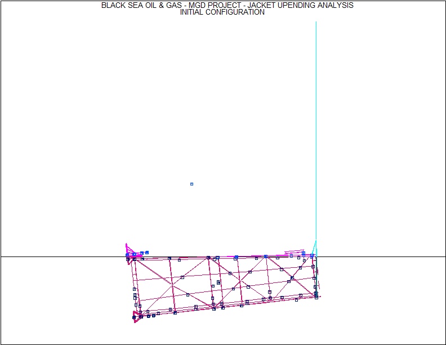Click the vertical cluster of markers on the jacket's left edge
Screen dimensions: 446x345
(135, 295)
